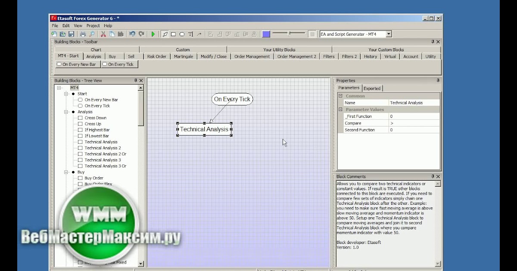Image resolution: width=517 pixels, height=271 pixels.
Task: Pin the Building Blocks Tree View panel
Action: (x=135, y=80)
